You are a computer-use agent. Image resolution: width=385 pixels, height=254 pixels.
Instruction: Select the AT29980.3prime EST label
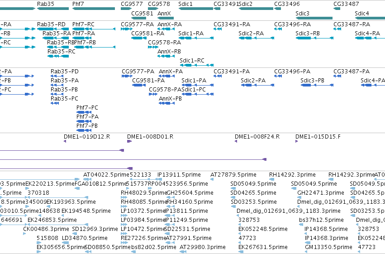click(x=203, y=247)
